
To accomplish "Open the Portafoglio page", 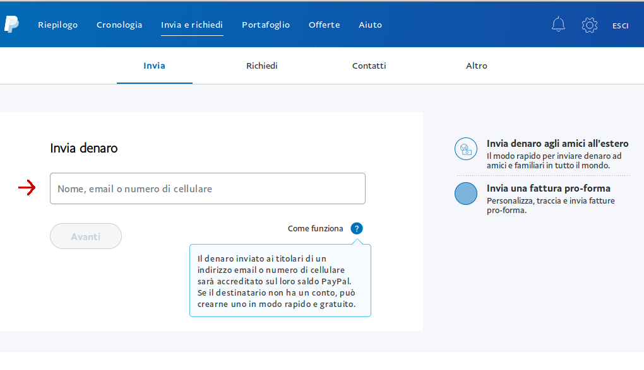I will pyautogui.click(x=266, y=25).
